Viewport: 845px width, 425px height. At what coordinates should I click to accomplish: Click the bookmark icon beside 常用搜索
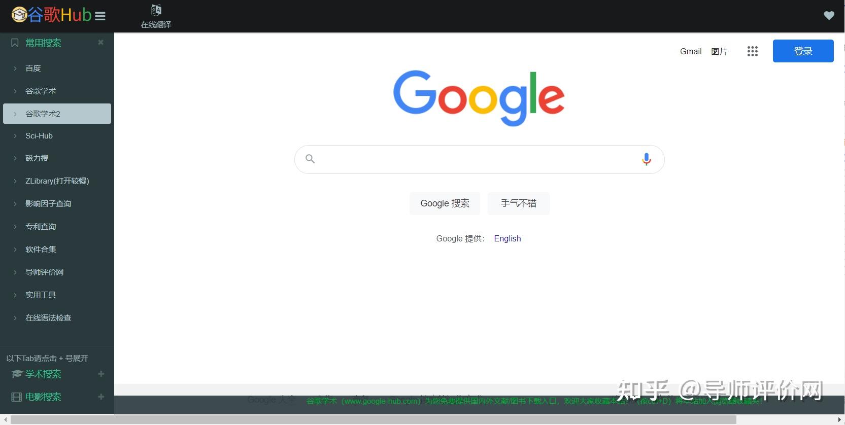15,43
